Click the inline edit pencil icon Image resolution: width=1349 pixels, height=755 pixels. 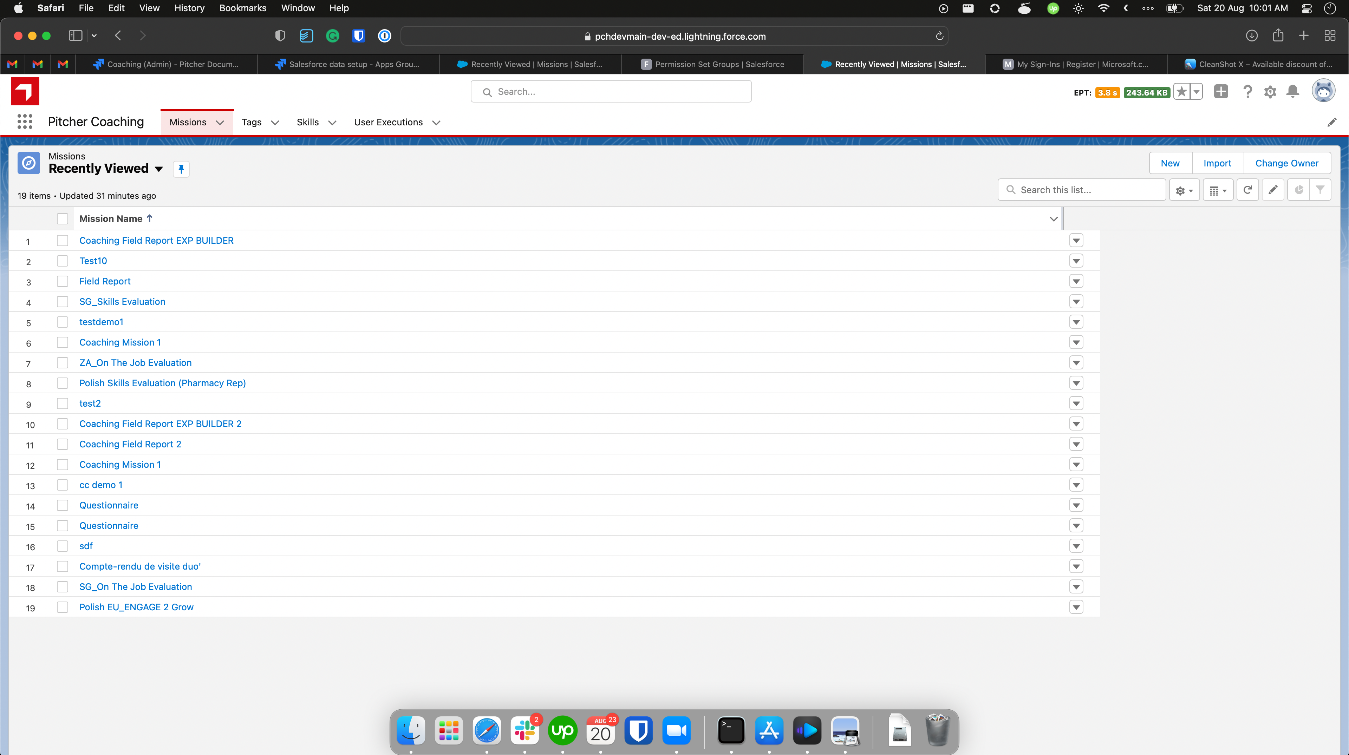[1273, 190]
